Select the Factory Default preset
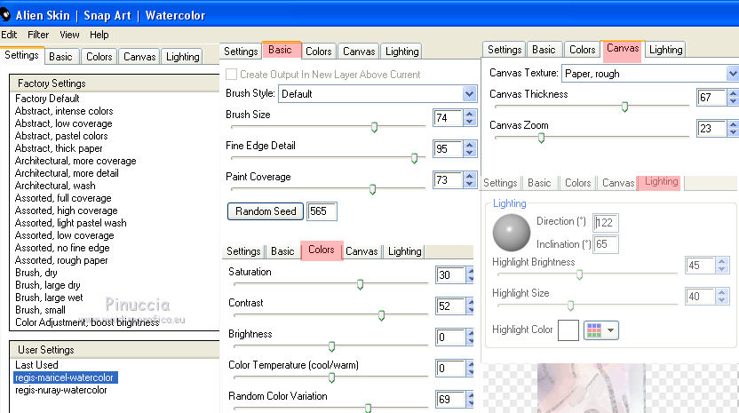Image resolution: width=739 pixels, height=413 pixels. (47, 99)
